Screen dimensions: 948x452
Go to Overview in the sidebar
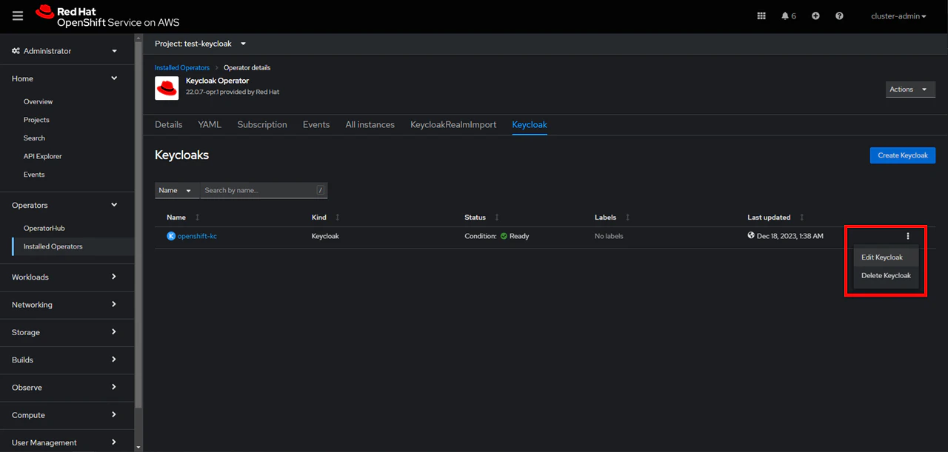[38, 101]
